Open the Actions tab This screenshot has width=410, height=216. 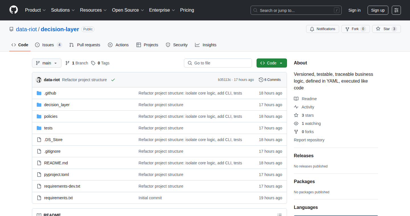tap(118, 45)
